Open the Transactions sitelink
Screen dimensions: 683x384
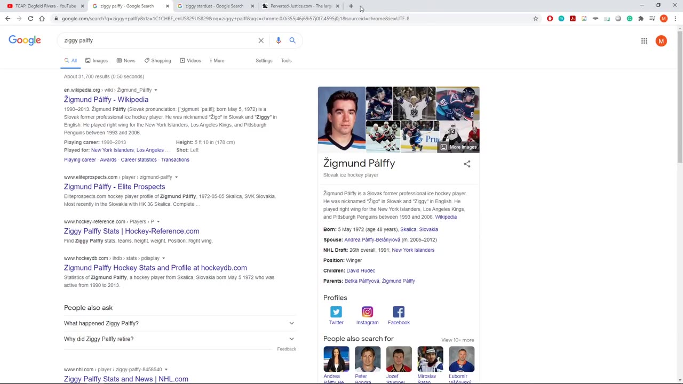click(x=175, y=160)
